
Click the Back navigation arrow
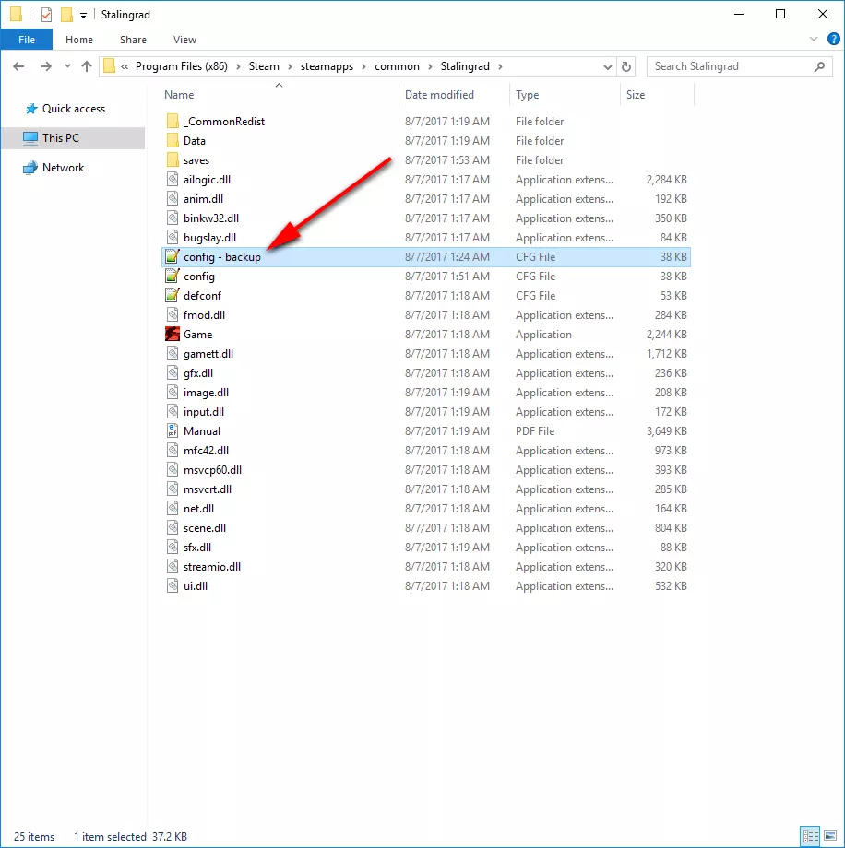18,66
